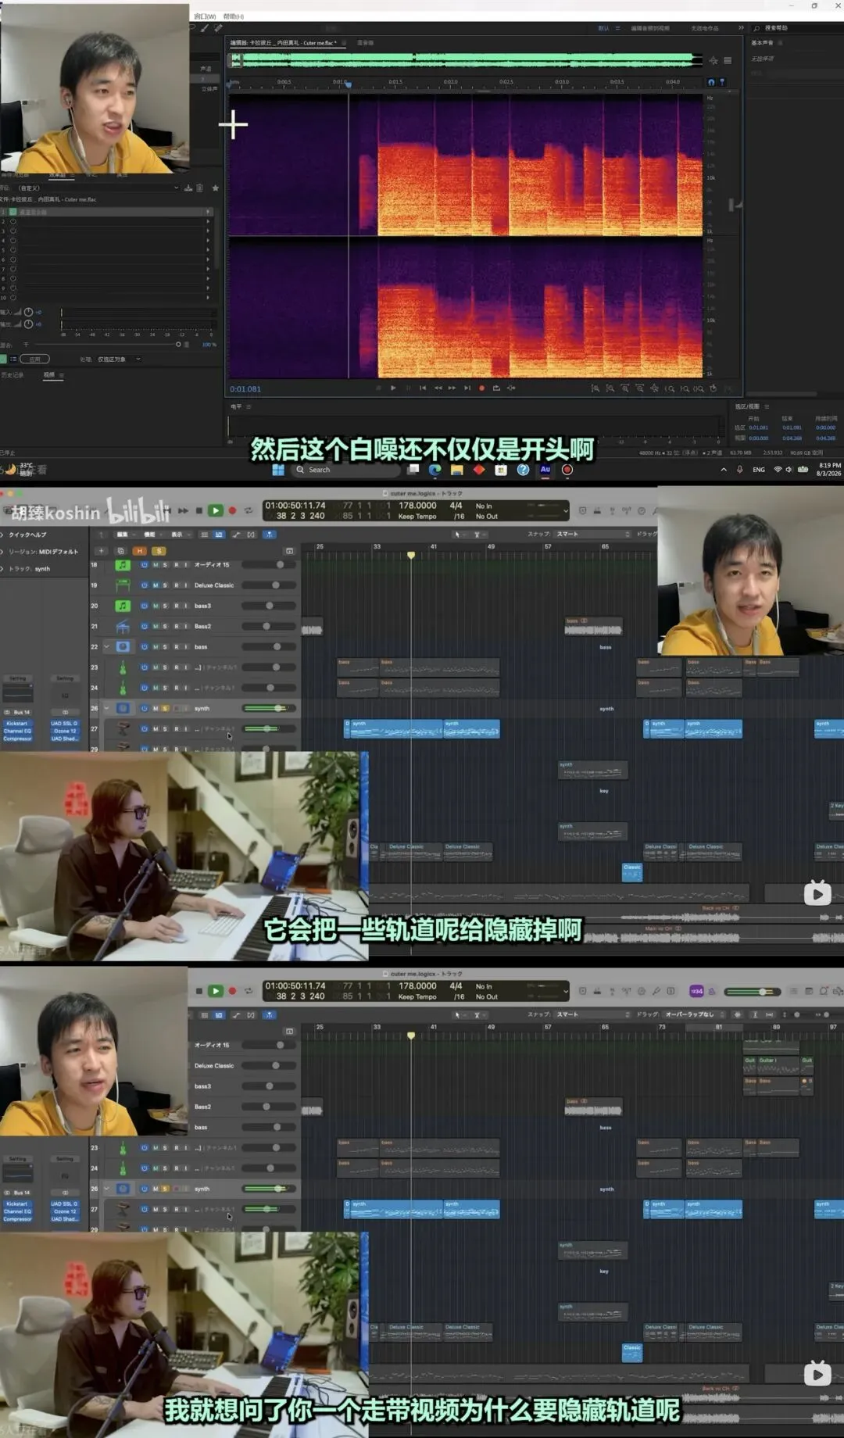This screenshot has width=844, height=1438.
Task: Click the pointer tool icon in the middle Logic frame
Action: point(458,534)
